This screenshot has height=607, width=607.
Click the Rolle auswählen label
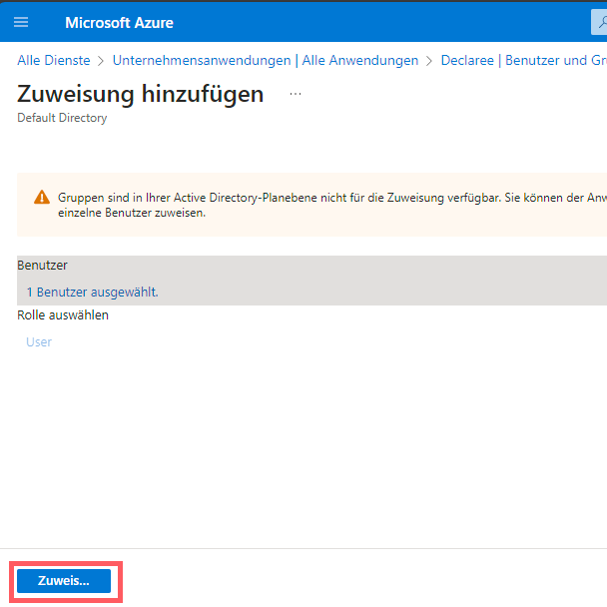[63, 315]
